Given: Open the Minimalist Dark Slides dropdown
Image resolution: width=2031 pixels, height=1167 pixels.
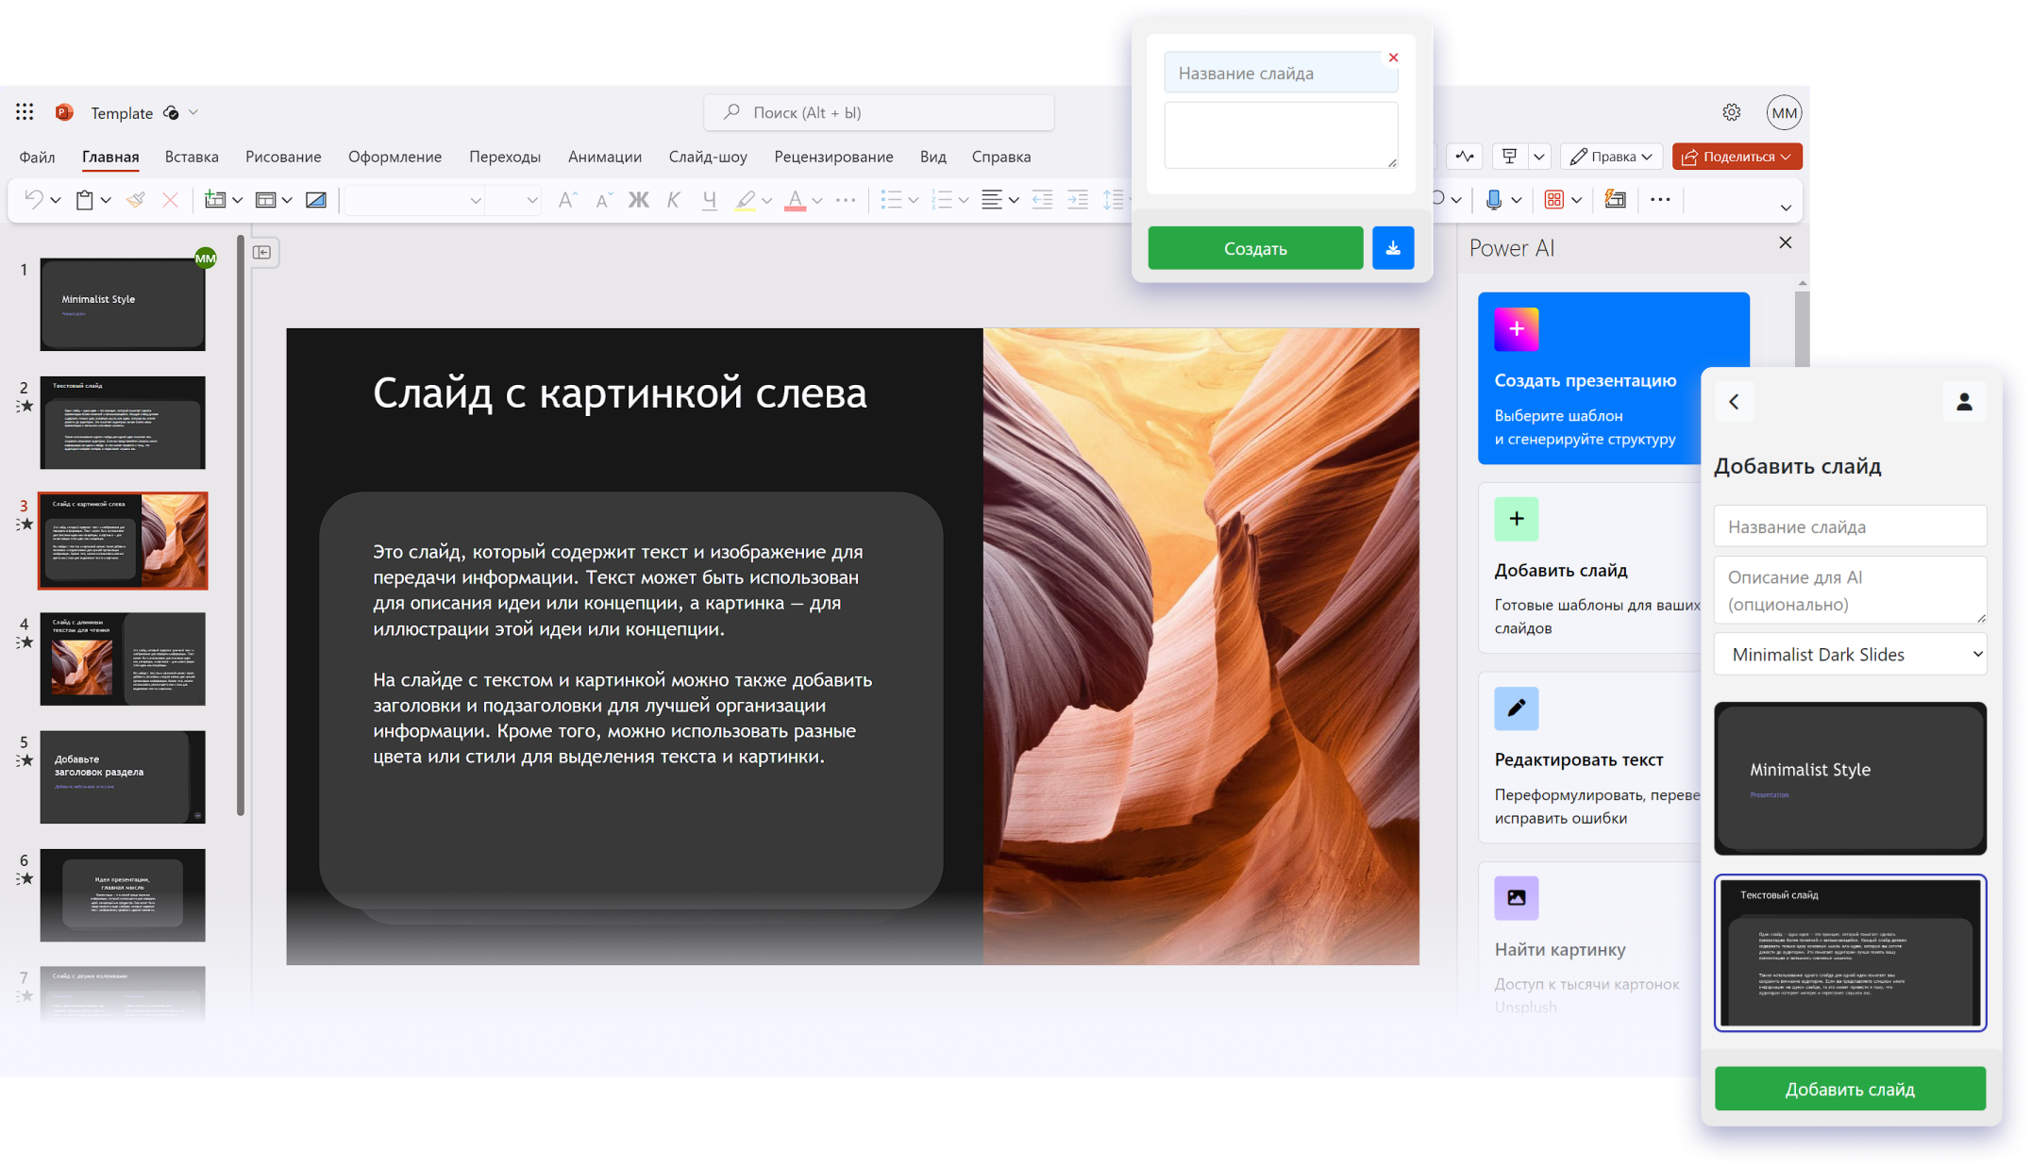Looking at the screenshot, I should (x=1849, y=654).
